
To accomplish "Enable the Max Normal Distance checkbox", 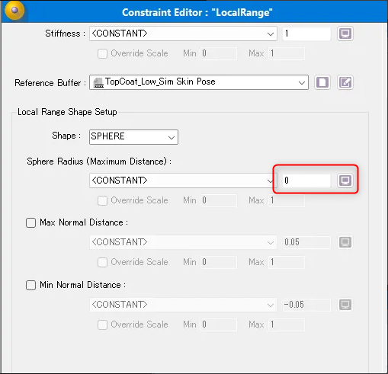I will [x=30, y=222].
